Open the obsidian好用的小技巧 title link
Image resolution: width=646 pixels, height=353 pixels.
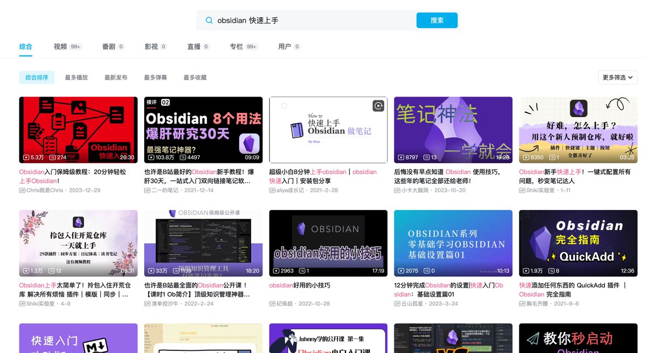(300, 285)
